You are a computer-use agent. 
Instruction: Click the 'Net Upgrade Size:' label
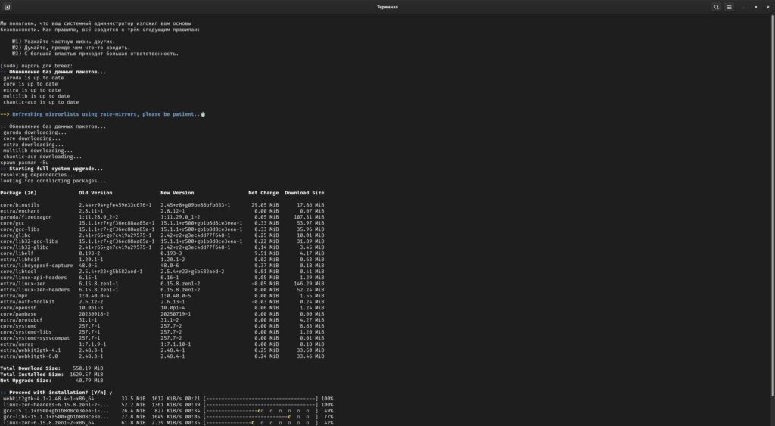[26, 381]
